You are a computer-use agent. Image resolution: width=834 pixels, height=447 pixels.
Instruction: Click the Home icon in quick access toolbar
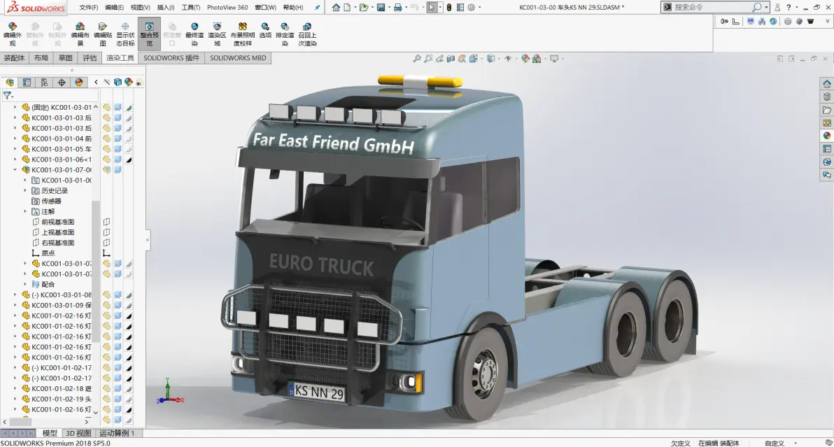point(336,8)
